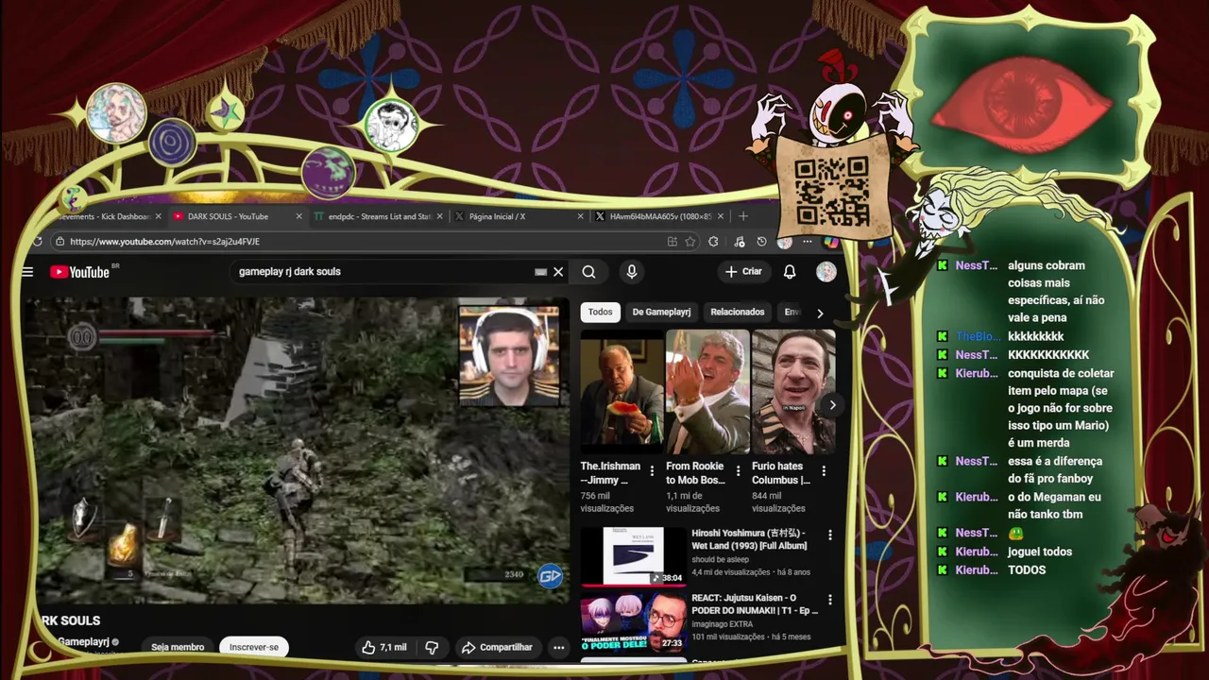Click the Compartilhar share button
The height and width of the screenshot is (680, 1209).
pyautogui.click(x=496, y=647)
